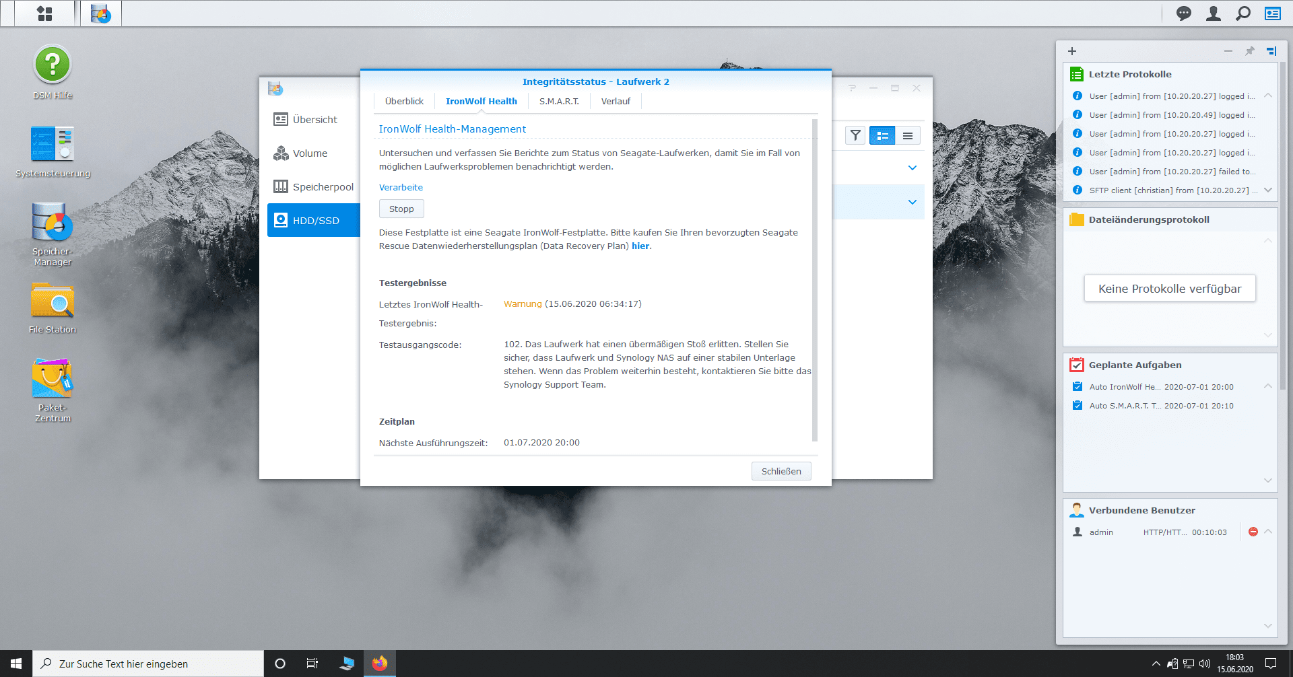
Task: Select Speicherpool in the sidebar
Action: [314, 187]
